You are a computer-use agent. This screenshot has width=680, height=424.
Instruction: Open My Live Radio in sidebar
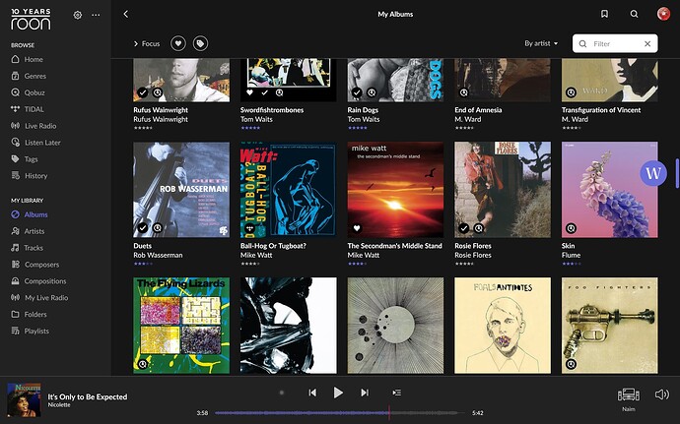[x=39, y=297]
